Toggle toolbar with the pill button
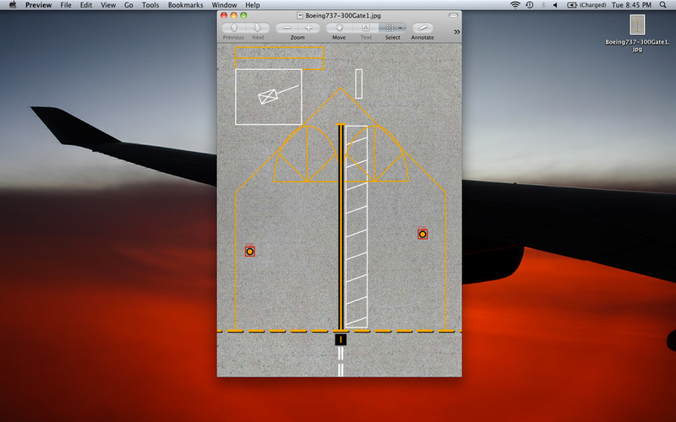The width and height of the screenshot is (676, 422). tap(453, 14)
